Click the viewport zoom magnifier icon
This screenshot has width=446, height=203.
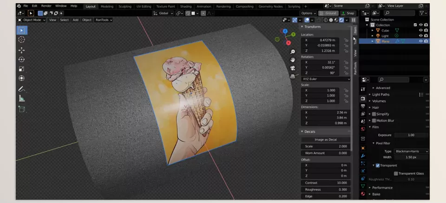point(292,52)
